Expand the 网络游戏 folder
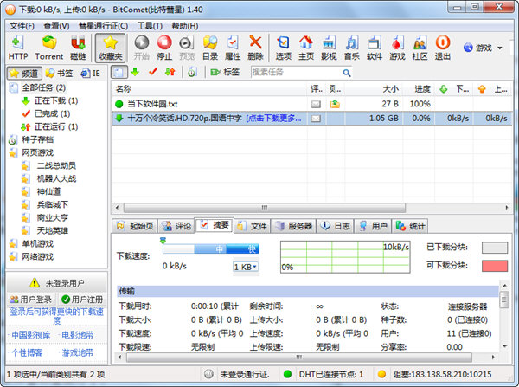This screenshot has height=387, width=519. [x=31, y=257]
